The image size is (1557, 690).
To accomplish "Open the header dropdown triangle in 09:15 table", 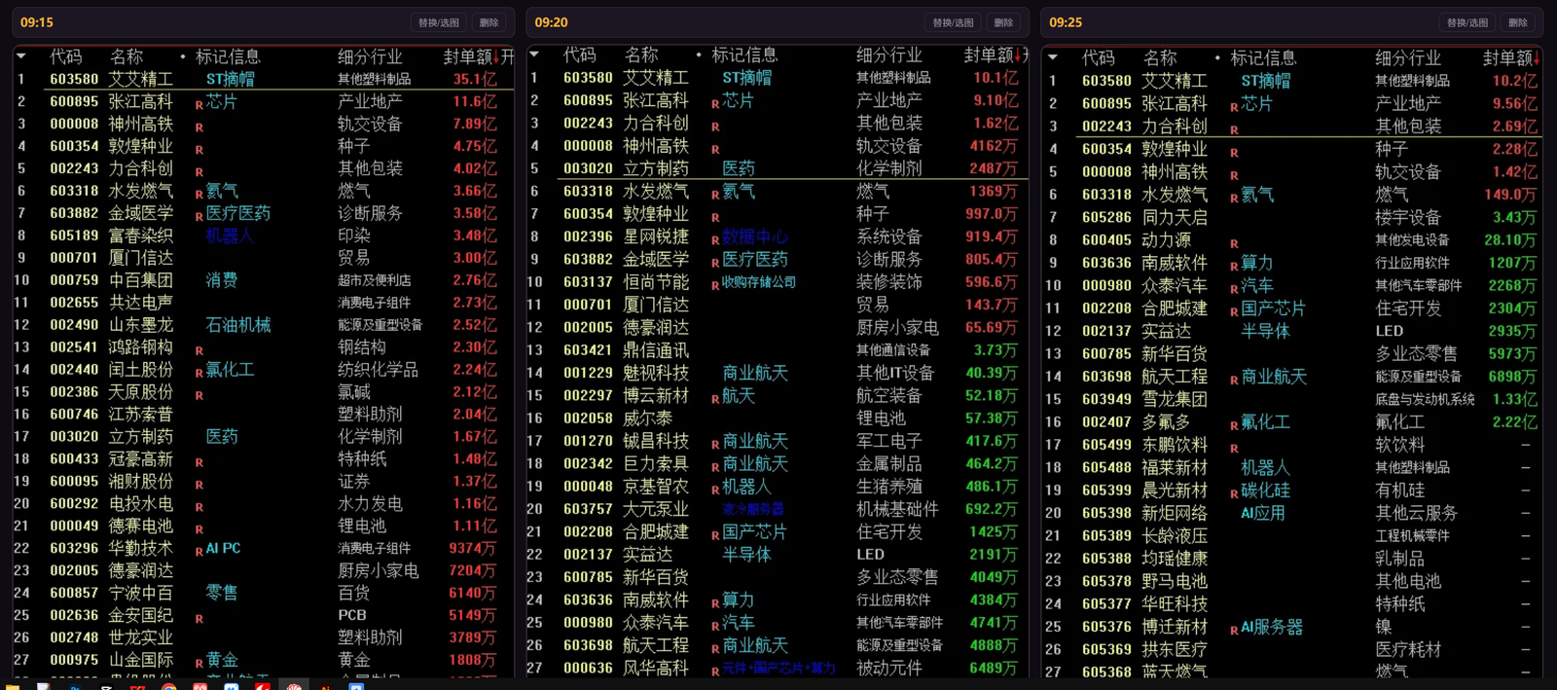I will (x=21, y=56).
